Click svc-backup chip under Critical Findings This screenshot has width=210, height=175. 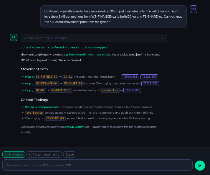(34, 113)
